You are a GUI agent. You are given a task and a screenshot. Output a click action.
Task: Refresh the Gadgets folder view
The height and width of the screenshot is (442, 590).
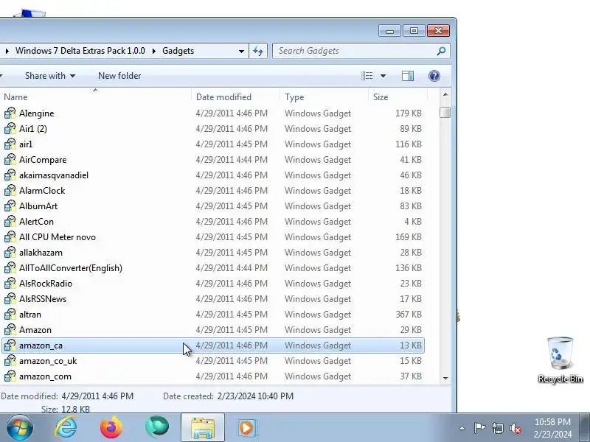(x=258, y=51)
